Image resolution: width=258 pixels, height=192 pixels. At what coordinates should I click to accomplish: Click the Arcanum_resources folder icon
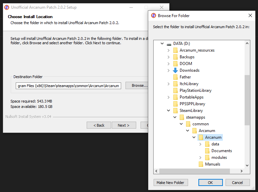click(x=175, y=50)
